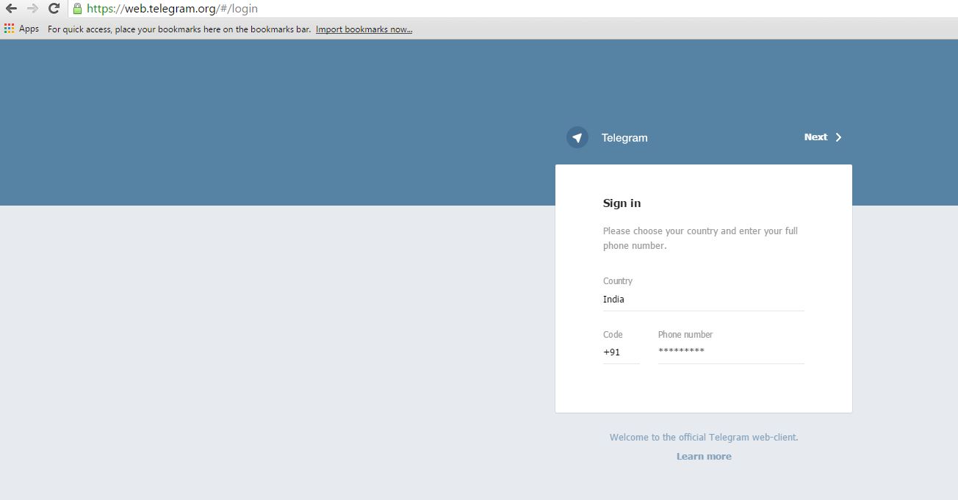Screen dimensions: 958x500
Task: Reload the page with refresh icon
Action: tap(54, 9)
